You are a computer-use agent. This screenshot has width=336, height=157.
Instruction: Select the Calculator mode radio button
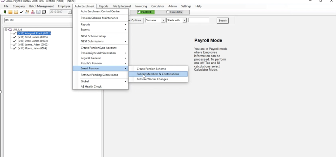click(168, 12)
